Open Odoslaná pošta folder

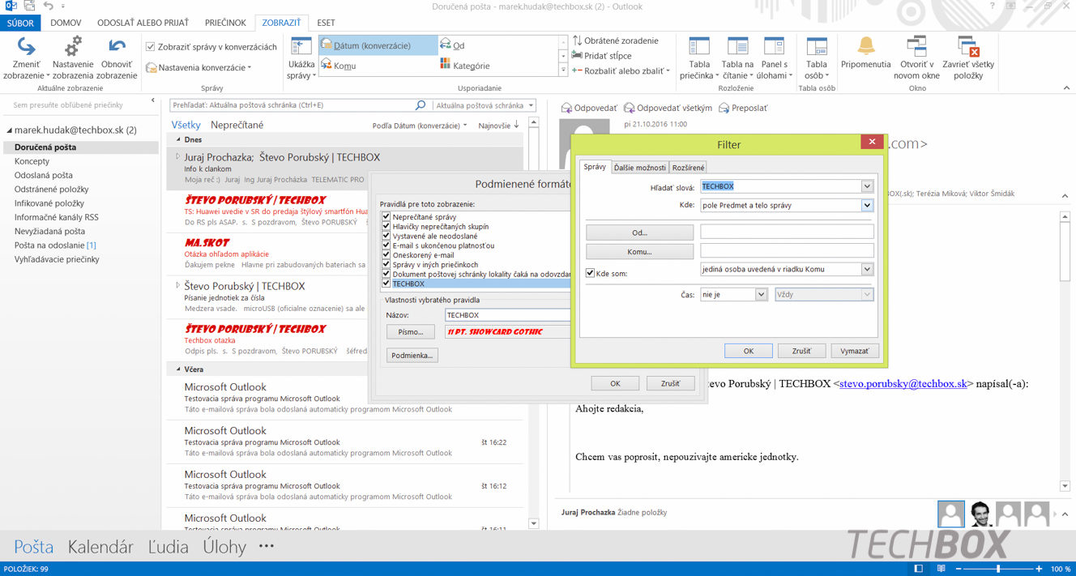point(44,175)
